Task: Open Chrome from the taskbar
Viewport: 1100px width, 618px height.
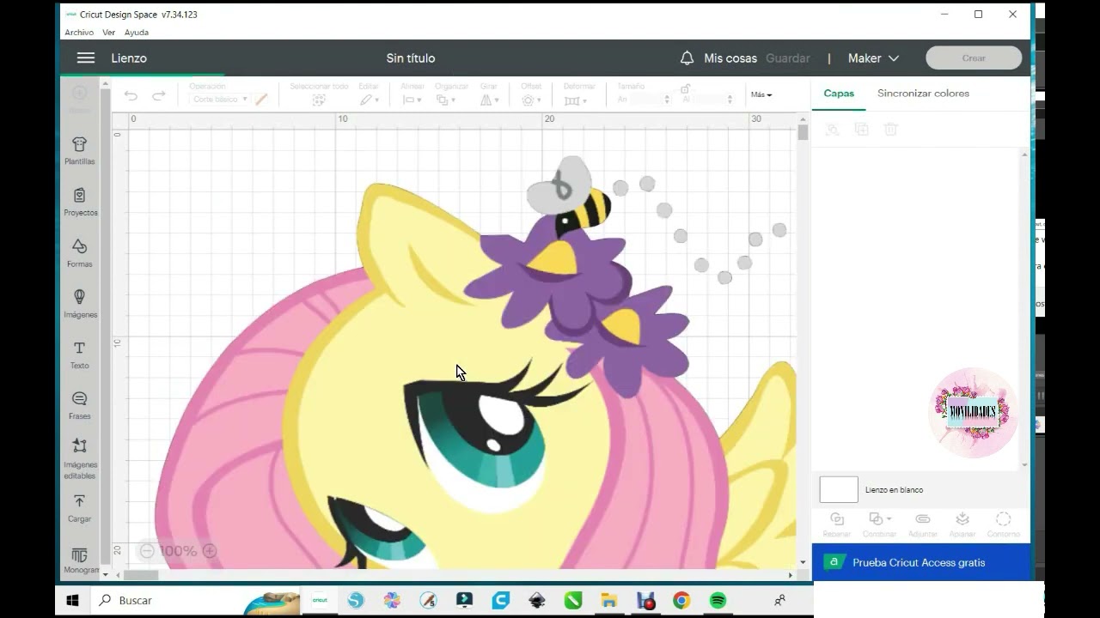Action: tap(681, 601)
